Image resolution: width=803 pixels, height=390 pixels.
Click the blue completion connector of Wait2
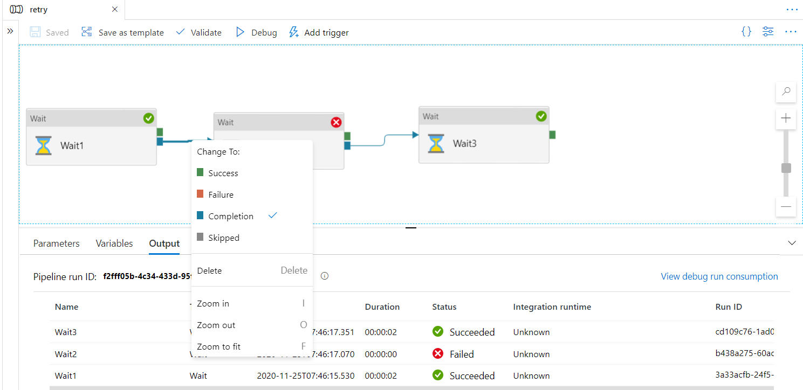coord(347,145)
